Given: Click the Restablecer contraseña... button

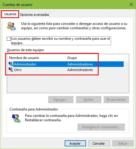Looking at the screenshot, I should [x=101, y=127].
